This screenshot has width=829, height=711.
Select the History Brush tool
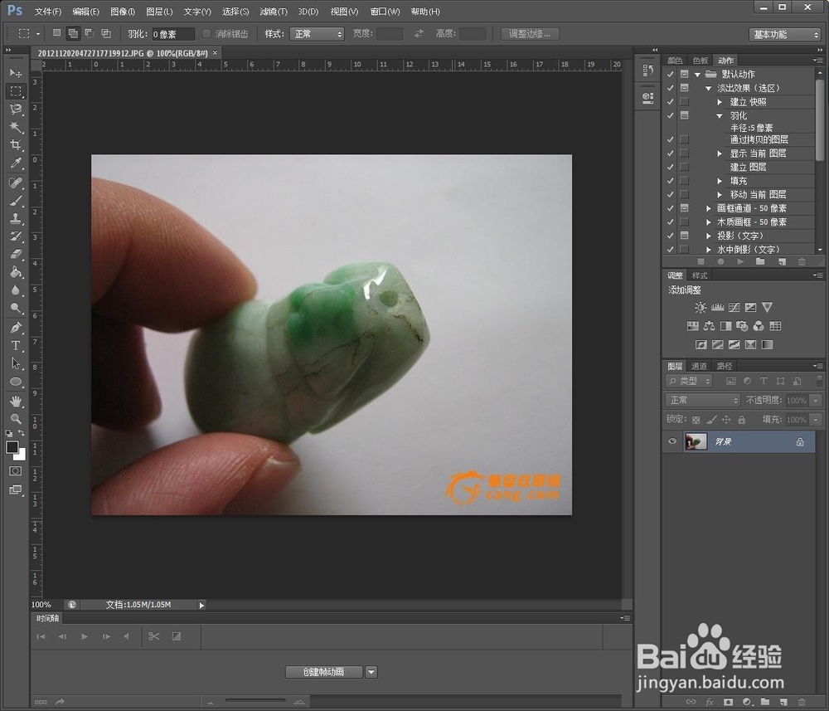click(16, 236)
